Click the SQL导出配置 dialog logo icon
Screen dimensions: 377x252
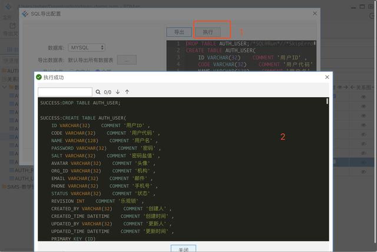pos(25,14)
